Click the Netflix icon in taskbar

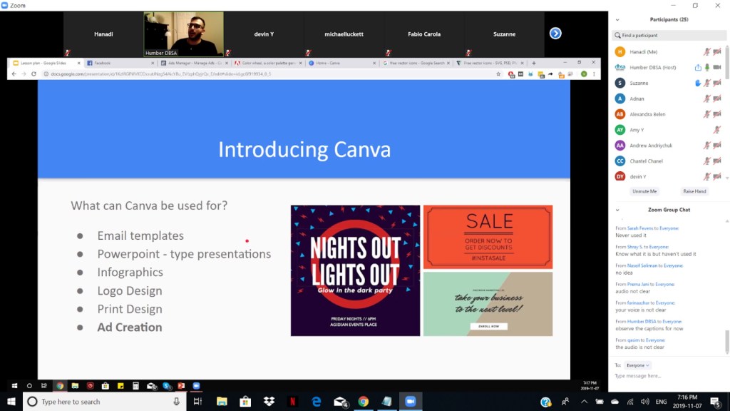[x=292, y=402]
